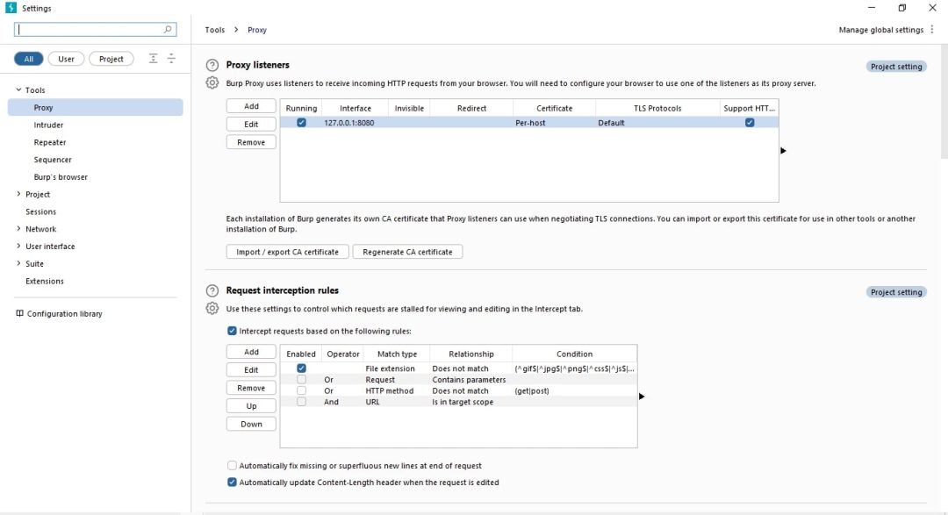Enable the HTTP method interception rule
The image size is (948, 515).
301,390
